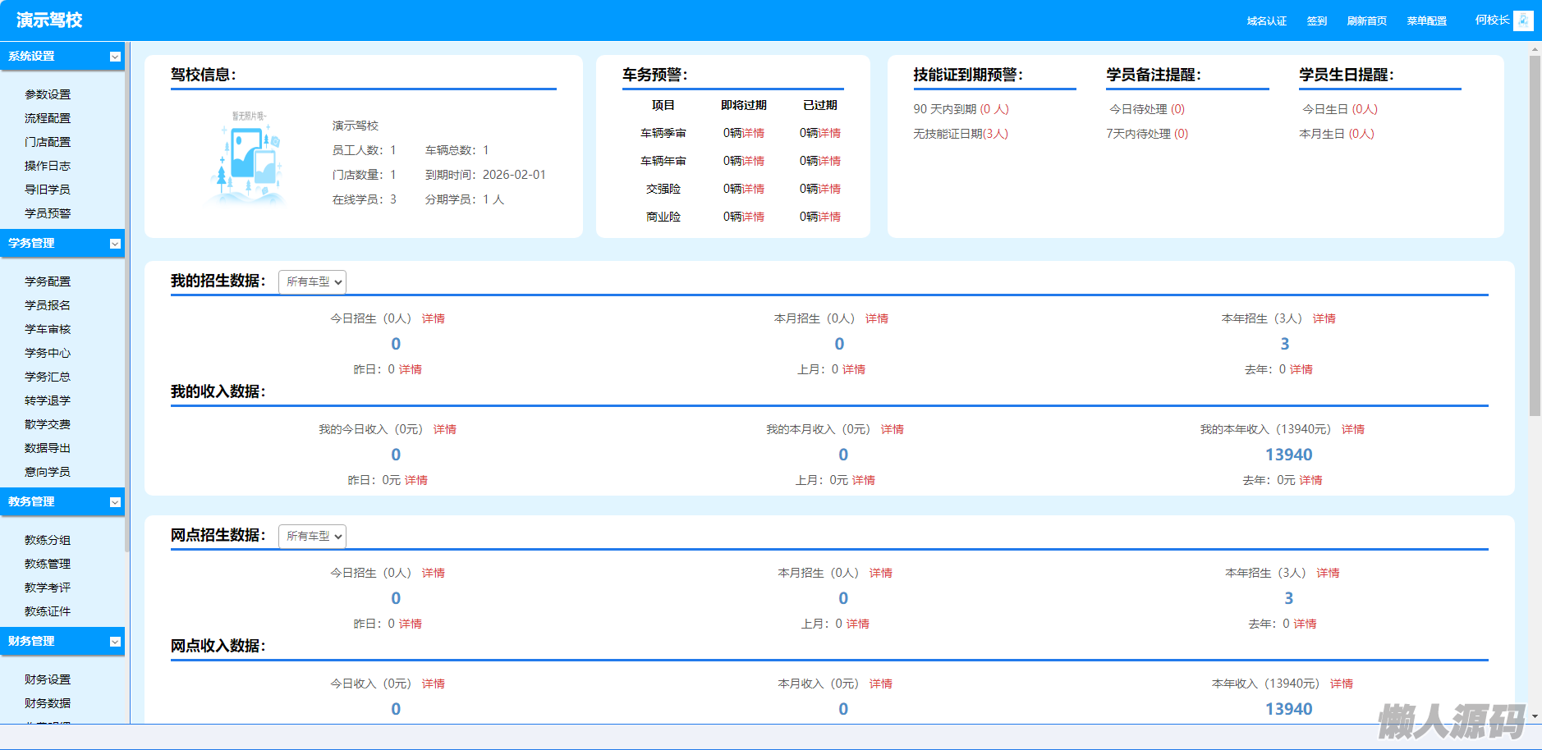This screenshot has height=750, width=1542.
Task: Open 菜单配置 from the top bar
Action: pos(1426,21)
